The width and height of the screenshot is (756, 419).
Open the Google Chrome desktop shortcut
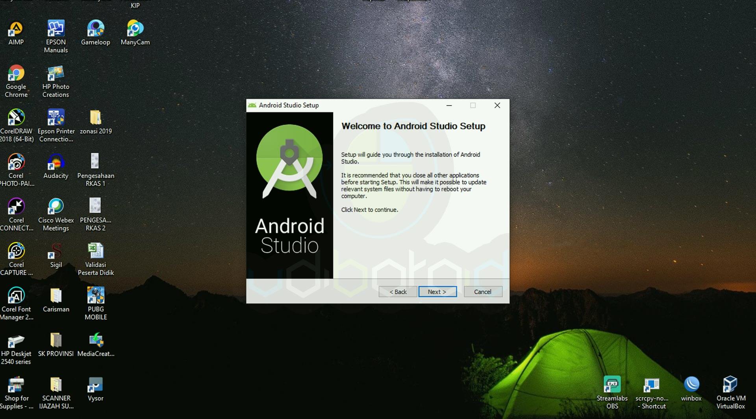(x=16, y=81)
